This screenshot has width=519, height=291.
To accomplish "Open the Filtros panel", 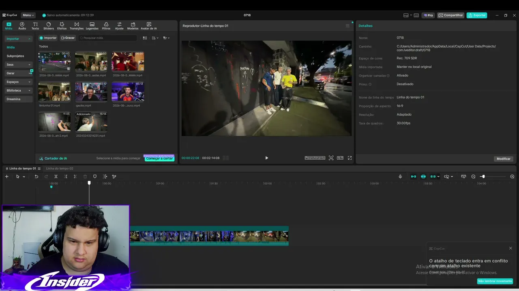I will (x=106, y=26).
